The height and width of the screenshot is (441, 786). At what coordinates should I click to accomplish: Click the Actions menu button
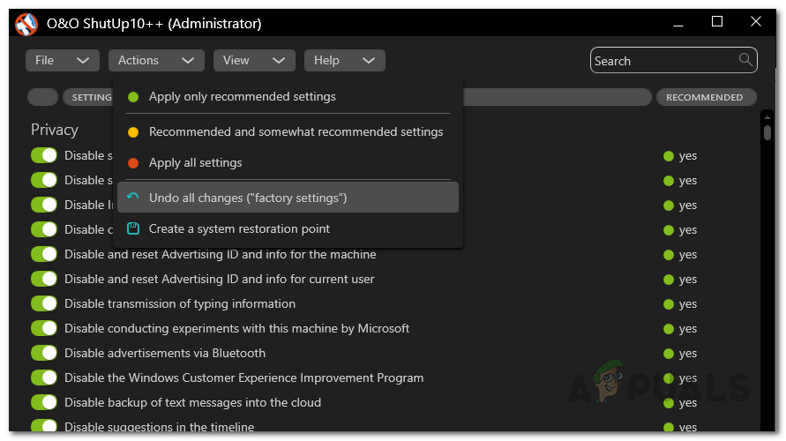point(156,61)
